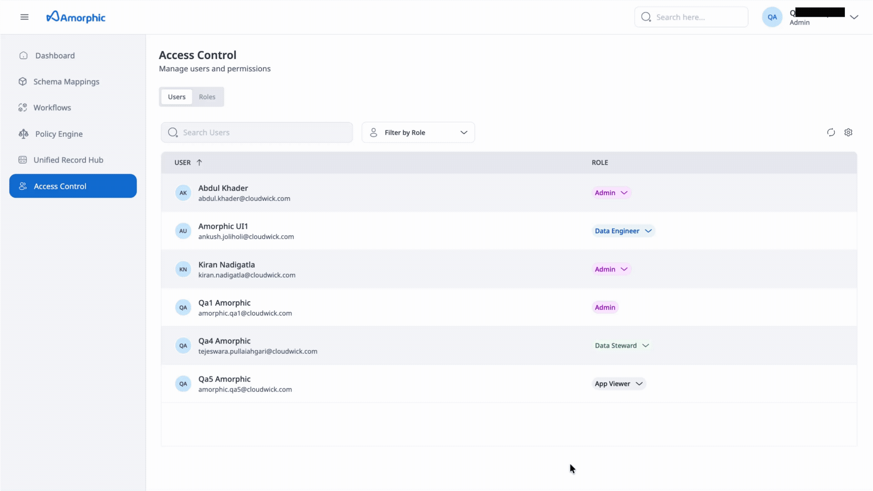Select the Users tab
This screenshot has width=873, height=491.
click(x=176, y=97)
